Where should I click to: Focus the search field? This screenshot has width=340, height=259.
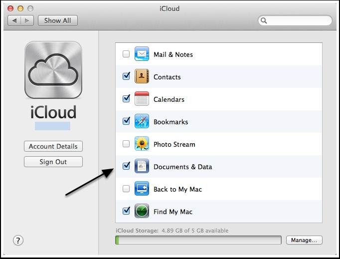(x=295, y=20)
